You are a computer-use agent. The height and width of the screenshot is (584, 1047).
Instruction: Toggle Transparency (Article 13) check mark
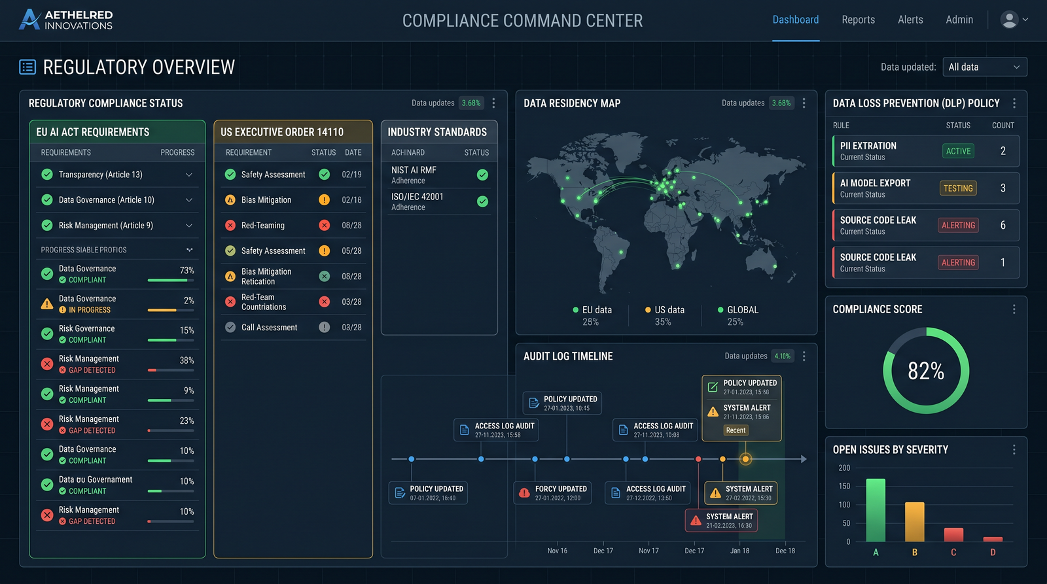[x=47, y=175]
